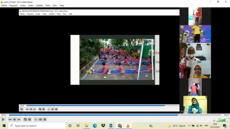Toggle fullscreen in recorded VLC window

(40, 109)
